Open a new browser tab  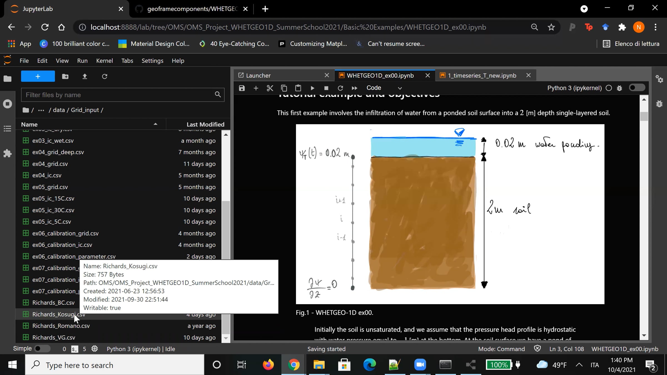[x=265, y=9]
